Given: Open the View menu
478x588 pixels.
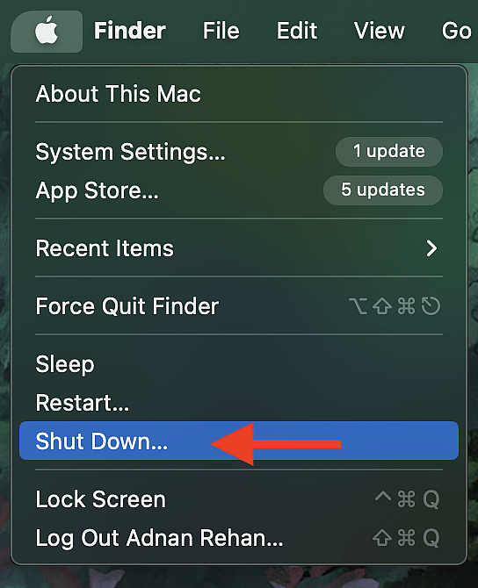Looking at the screenshot, I should [380, 31].
